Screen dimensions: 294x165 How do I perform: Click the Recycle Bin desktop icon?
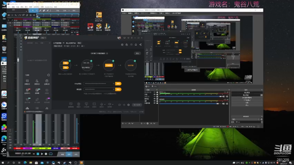click(x=4, y=49)
